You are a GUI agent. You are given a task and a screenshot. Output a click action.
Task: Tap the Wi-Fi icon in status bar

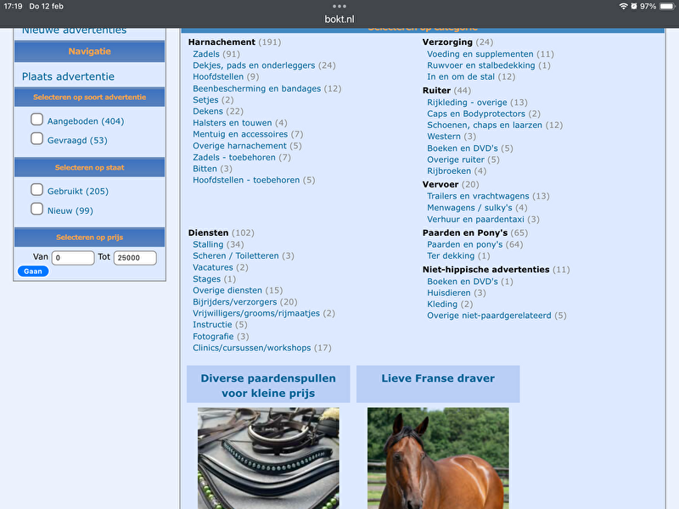[623, 6]
